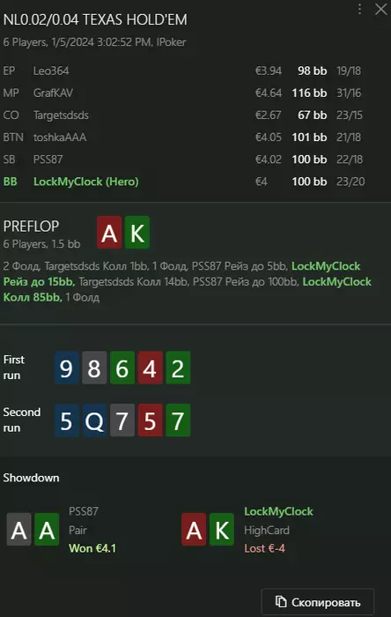The image size is (391, 617).
Task: Select the 9 card in first run
Action: click(66, 368)
